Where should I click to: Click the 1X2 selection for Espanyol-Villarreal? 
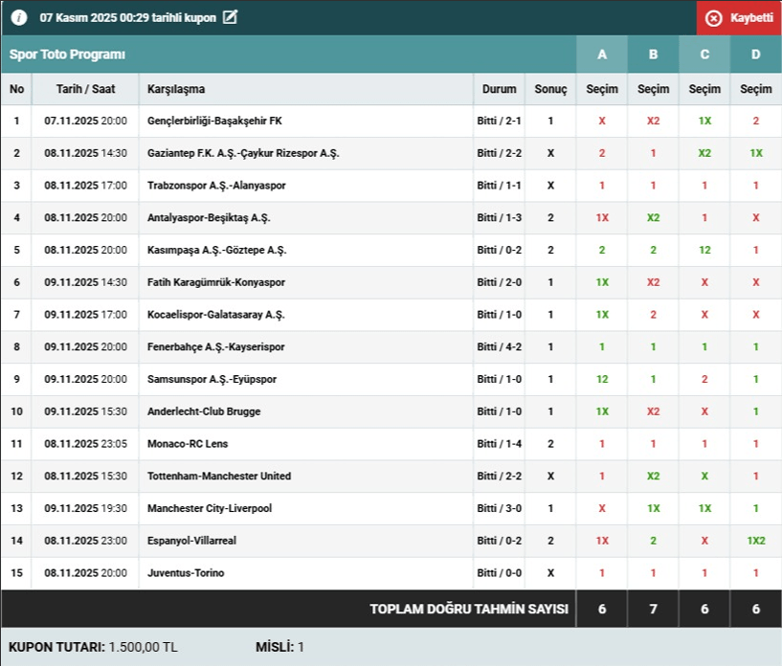[x=756, y=541]
